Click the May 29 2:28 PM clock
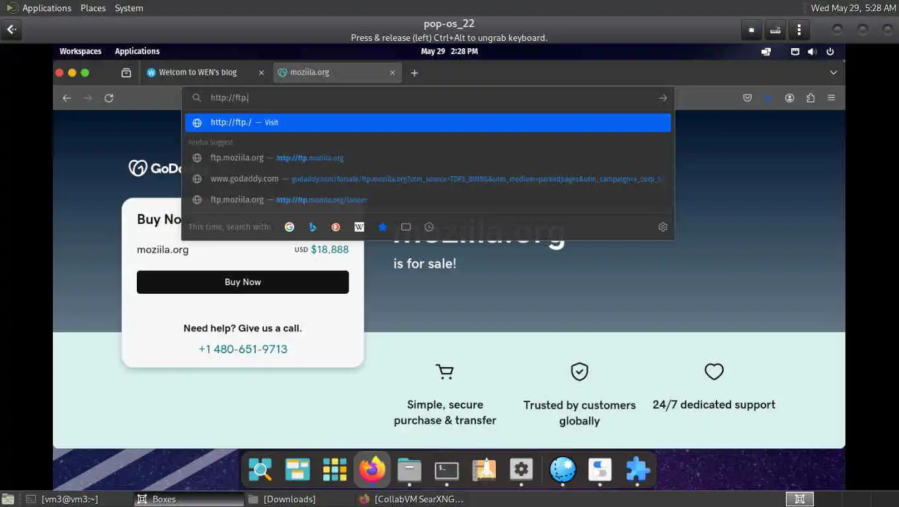 pos(449,51)
